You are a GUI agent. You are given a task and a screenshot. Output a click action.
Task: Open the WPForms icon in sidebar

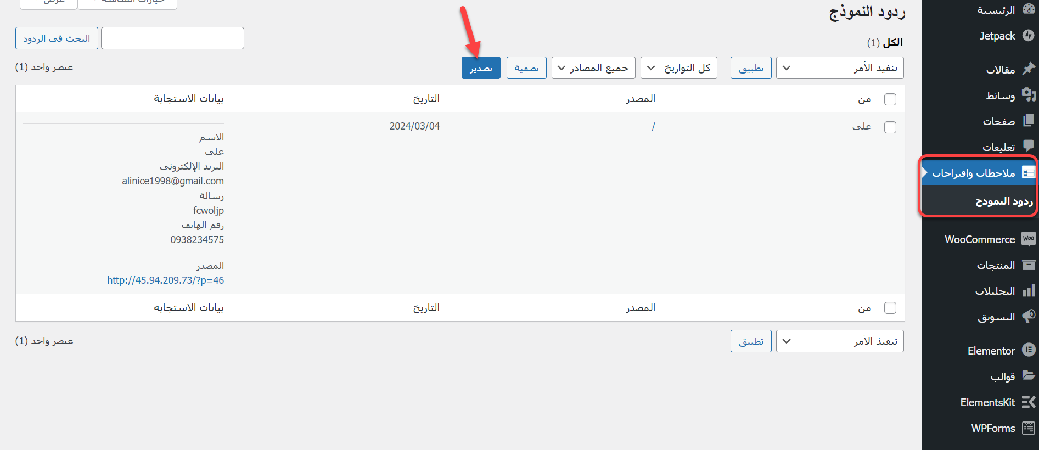1029,428
